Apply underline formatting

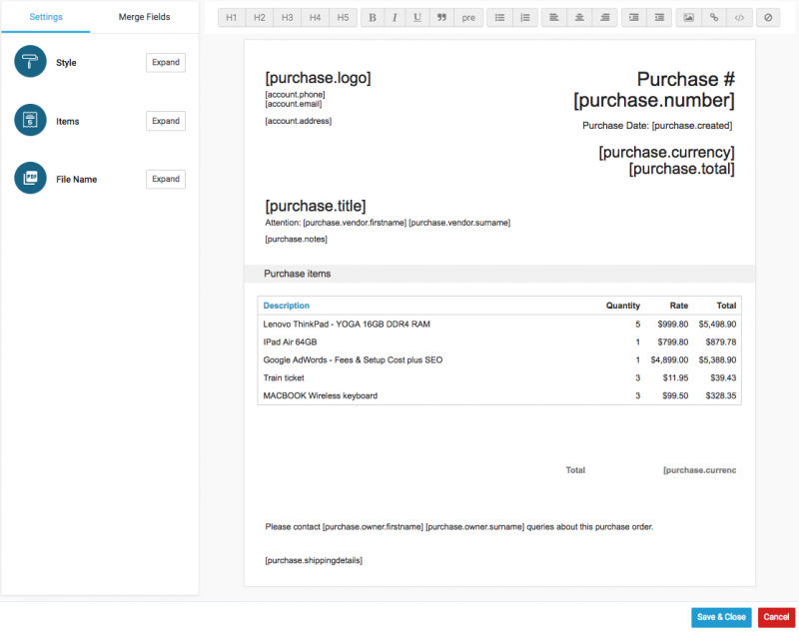tap(417, 18)
